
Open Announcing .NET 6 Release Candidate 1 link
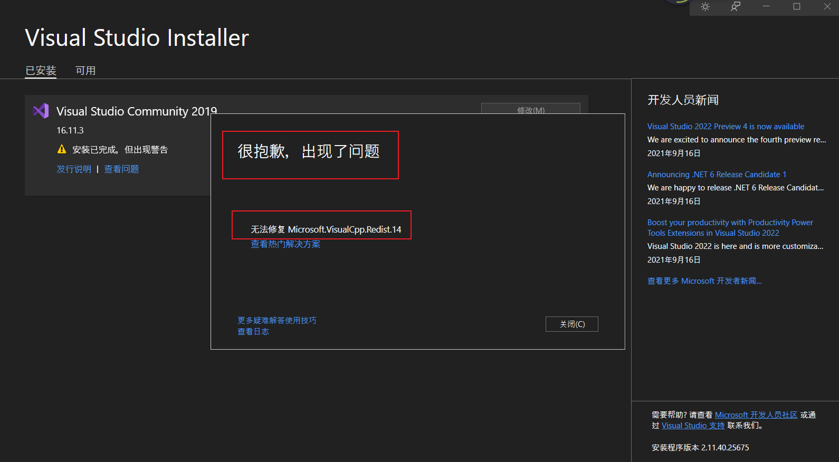(717, 175)
